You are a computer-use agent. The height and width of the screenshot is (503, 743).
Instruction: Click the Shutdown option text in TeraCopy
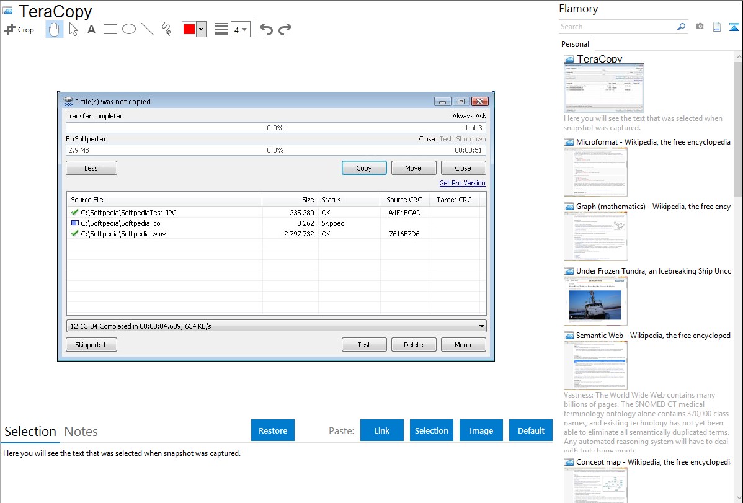click(x=471, y=139)
